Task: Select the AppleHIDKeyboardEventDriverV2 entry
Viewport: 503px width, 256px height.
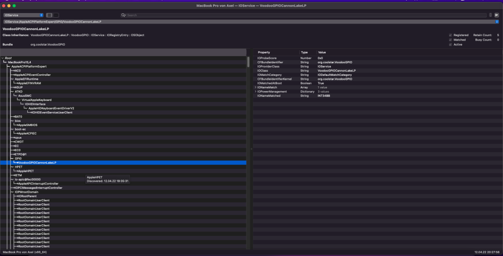Action: pos(51,108)
